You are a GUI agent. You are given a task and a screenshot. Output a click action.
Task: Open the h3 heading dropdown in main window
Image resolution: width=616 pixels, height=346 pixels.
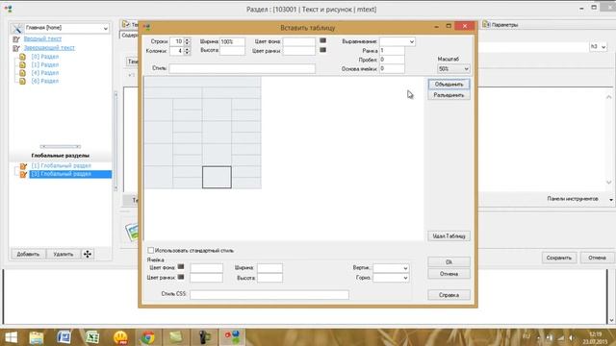pos(603,47)
